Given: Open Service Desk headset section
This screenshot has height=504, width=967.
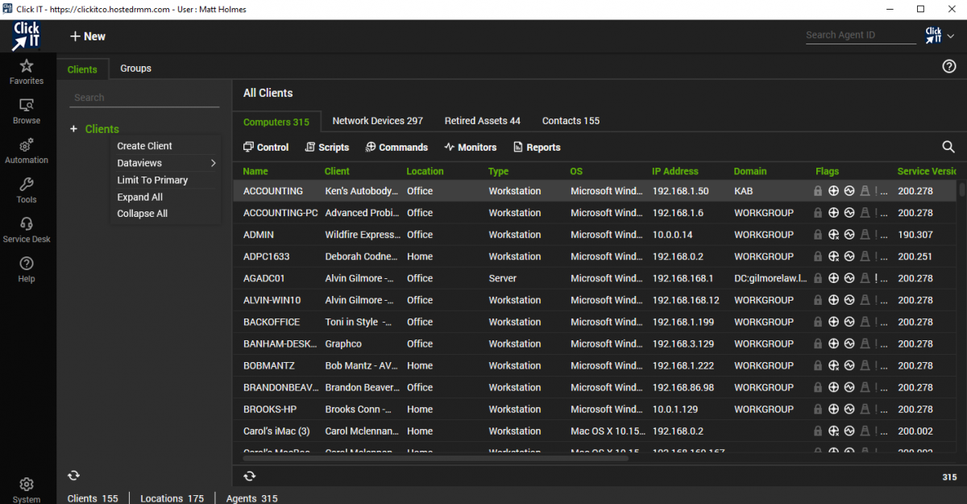Looking at the screenshot, I should click(27, 230).
